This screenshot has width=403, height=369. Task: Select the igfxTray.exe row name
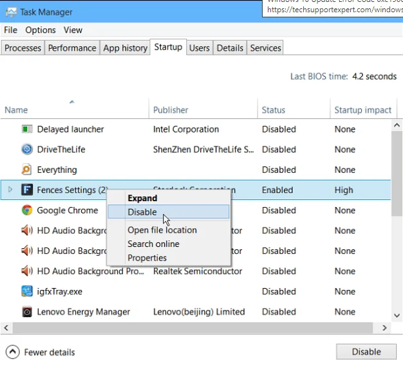tap(60, 291)
